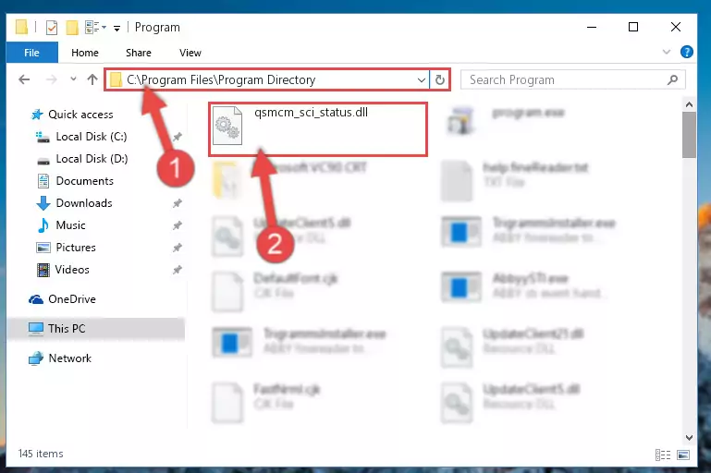
Task: Click the pin icon next to Pictures
Action: tap(178, 248)
